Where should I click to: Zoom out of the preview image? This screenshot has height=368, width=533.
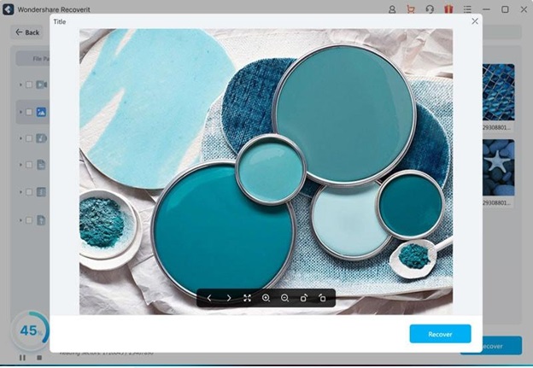[284, 298]
